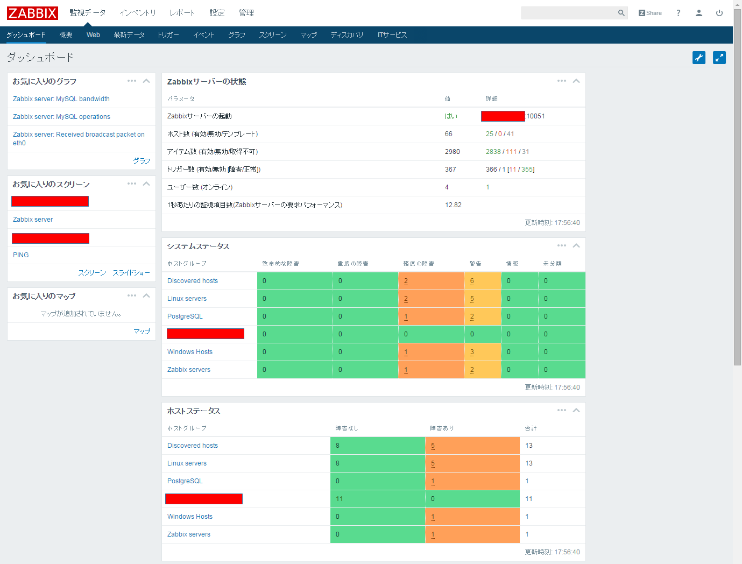
Task: Open Discovered hosts in システムステータス
Action: [x=193, y=281]
